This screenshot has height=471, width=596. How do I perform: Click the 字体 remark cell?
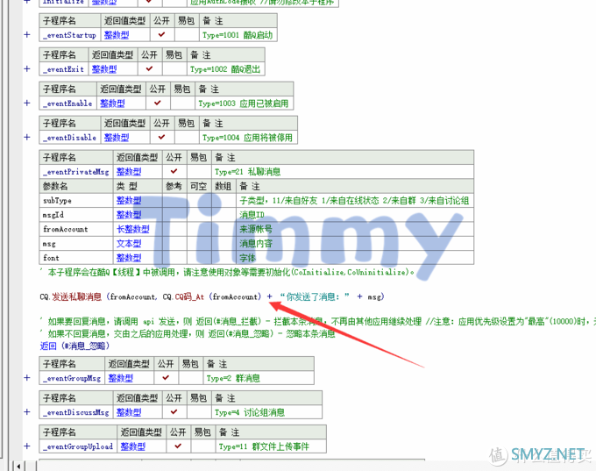[355, 258]
